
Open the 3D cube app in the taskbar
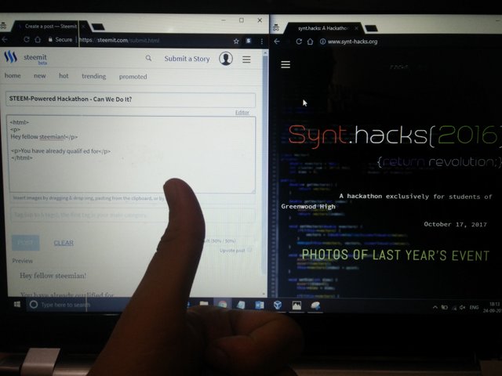tap(278, 305)
